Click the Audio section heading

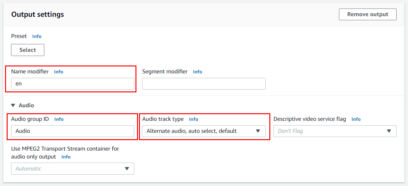[x=26, y=105]
